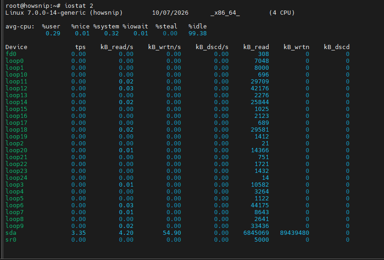Click the loop7 kB_read value 8643
This screenshot has width=384, height=260.
pyautogui.click(x=261, y=212)
